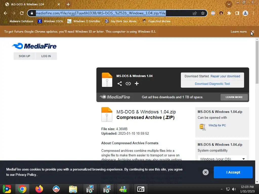This screenshot has height=194, width=259.
Task: Click the MediaFire logo
Action: tap(34, 46)
